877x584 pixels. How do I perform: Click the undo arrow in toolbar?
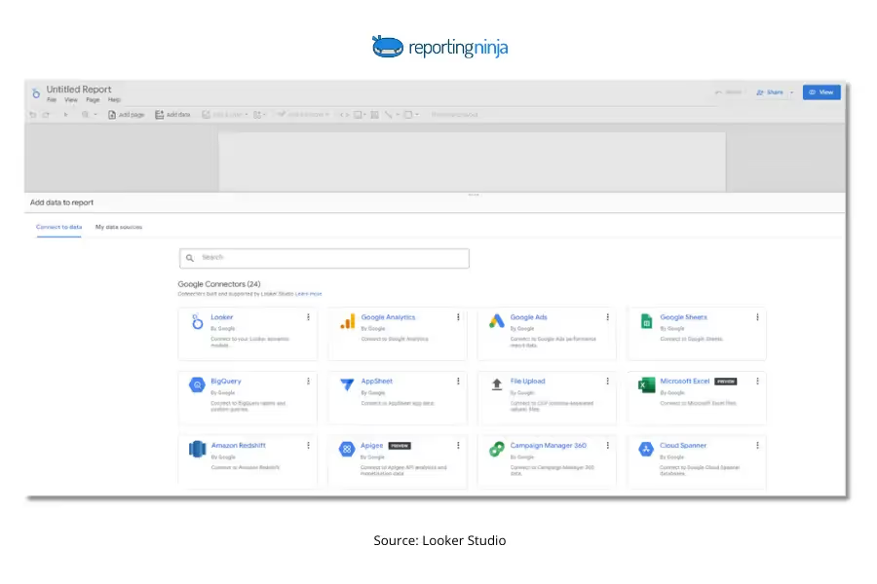32,115
